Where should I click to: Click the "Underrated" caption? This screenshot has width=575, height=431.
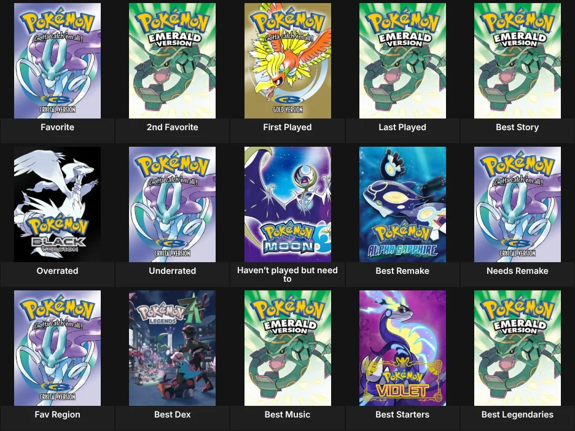pyautogui.click(x=173, y=271)
